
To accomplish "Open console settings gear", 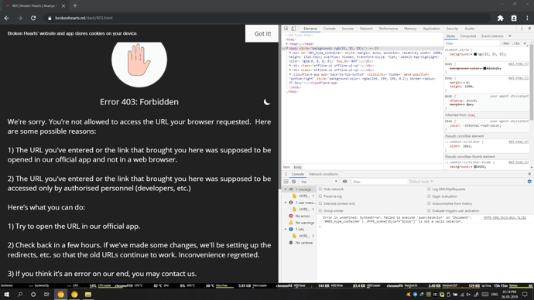I will (529, 182).
